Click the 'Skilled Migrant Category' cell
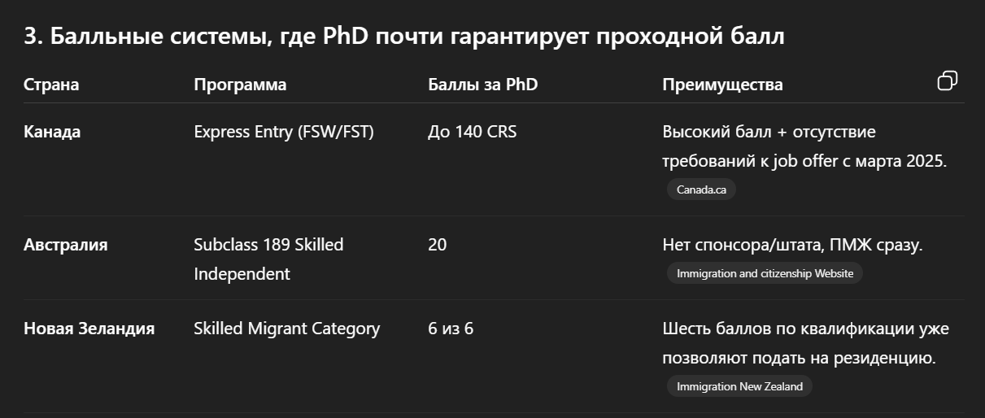Image resolution: width=985 pixels, height=418 pixels. 286,329
